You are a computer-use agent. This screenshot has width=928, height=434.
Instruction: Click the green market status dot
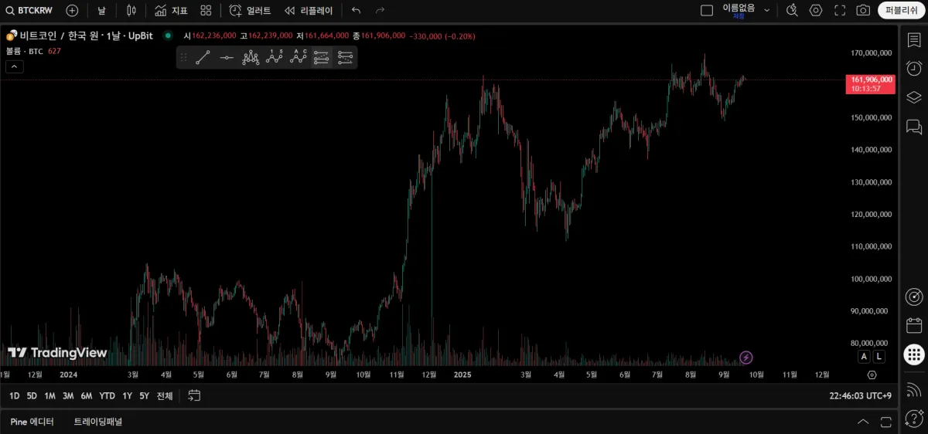168,36
